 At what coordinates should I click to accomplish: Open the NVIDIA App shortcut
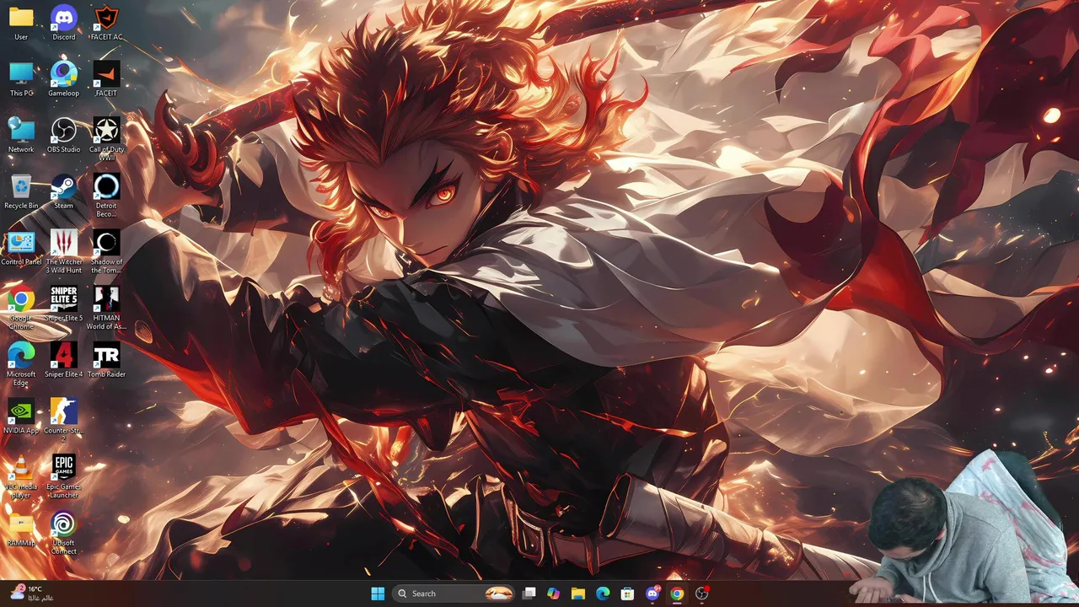[x=21, y=416]
